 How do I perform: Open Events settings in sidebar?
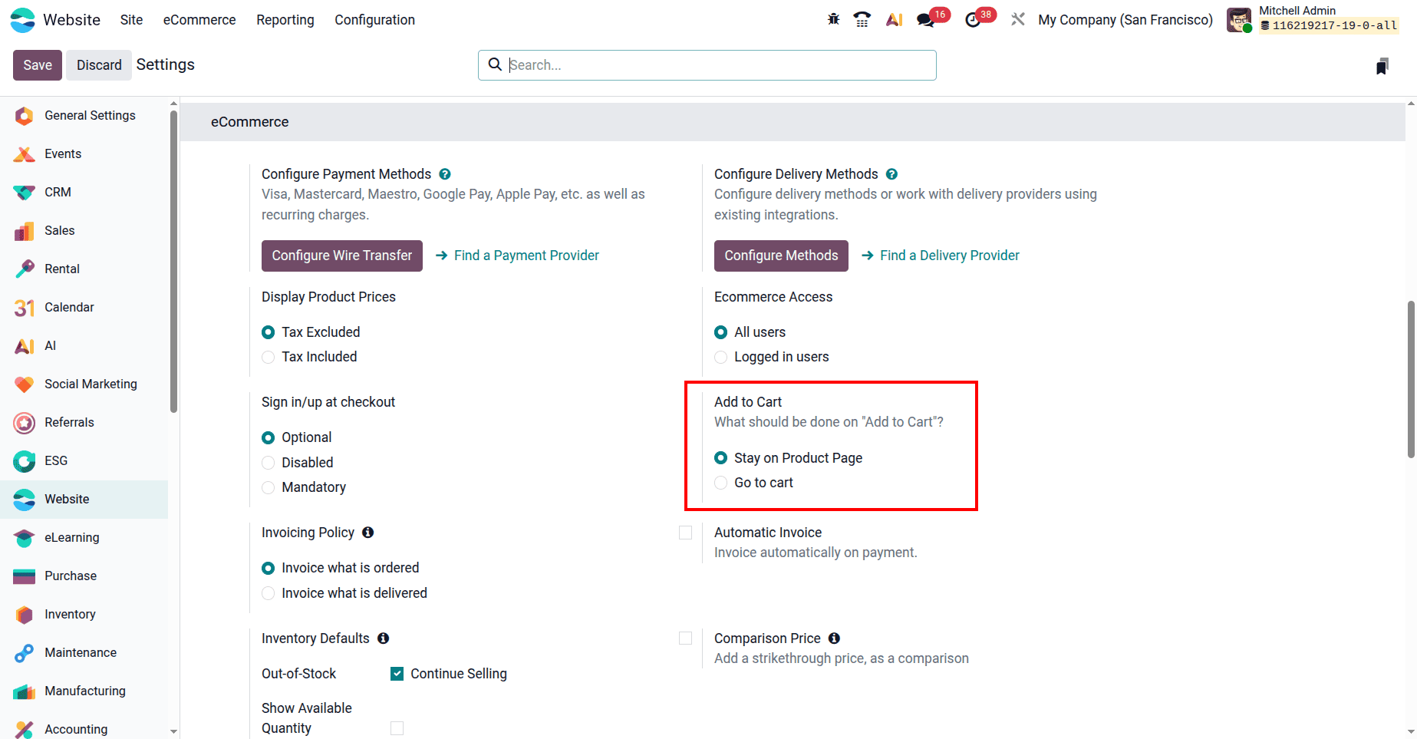(x=84, y=154)
